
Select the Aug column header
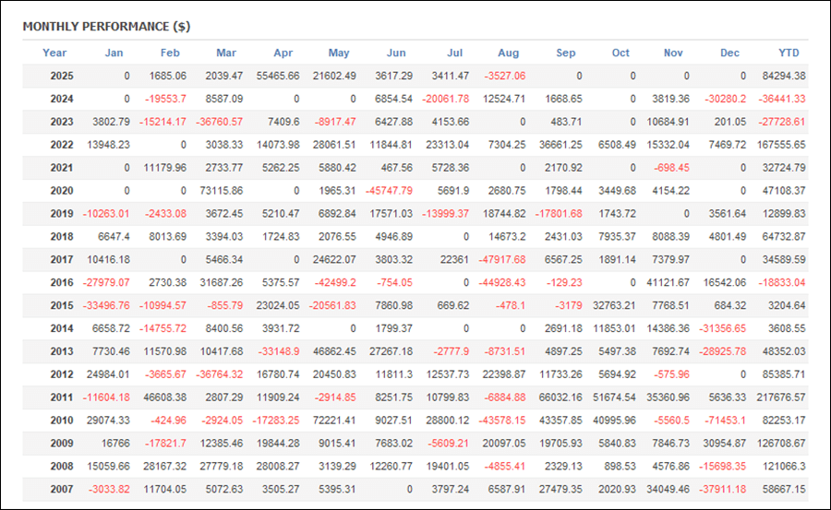tap(508, 53)
